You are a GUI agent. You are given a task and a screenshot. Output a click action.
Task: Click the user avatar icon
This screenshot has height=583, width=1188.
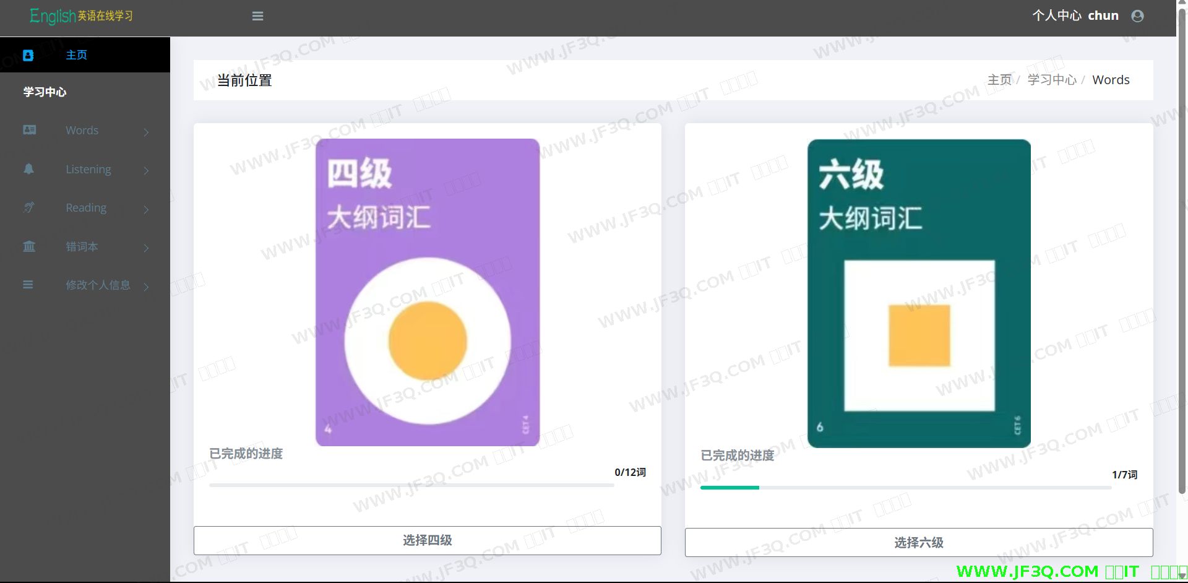point(1137,16)
